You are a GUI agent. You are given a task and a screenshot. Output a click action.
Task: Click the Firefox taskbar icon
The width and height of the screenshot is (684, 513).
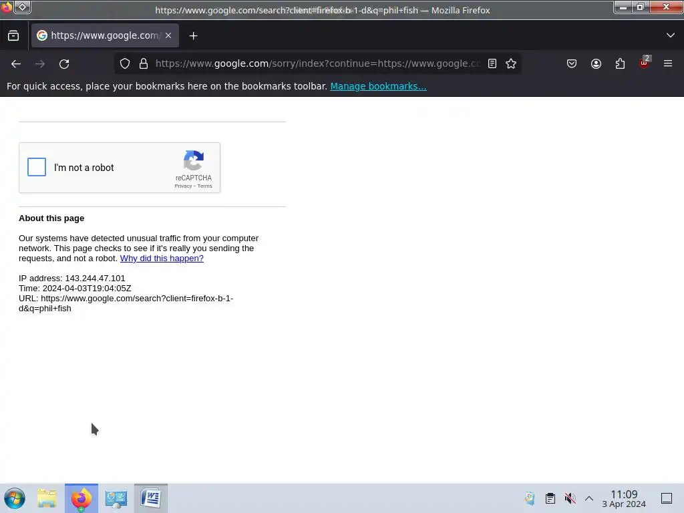(81, 498)
